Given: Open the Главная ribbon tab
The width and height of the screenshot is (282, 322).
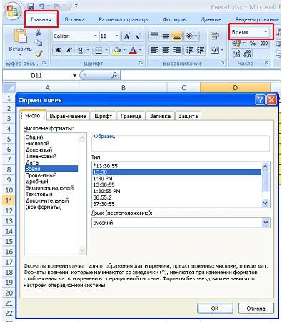Looking at the screenshot, I should (41, 19).
